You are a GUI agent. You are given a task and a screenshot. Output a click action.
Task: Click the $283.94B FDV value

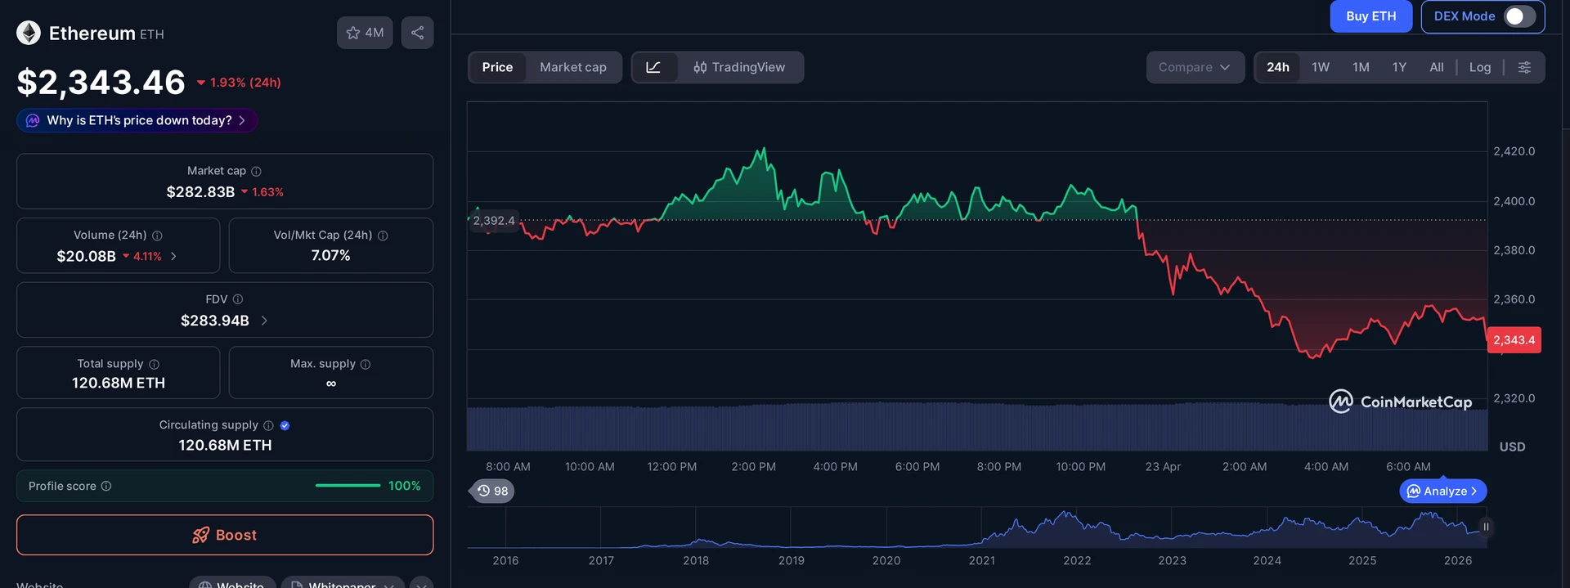click(215, 321)
